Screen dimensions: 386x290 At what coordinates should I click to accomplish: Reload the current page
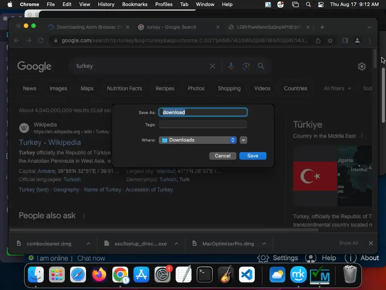tap(41, 40)
